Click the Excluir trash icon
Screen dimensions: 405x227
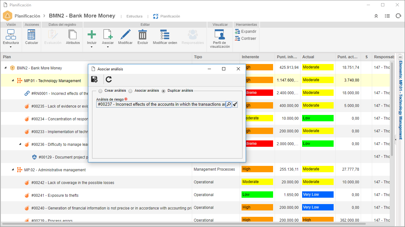click(x=142, y=35)
